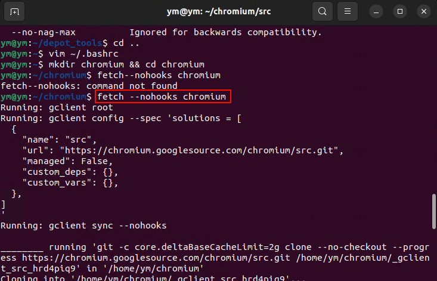Image resolution: width=437 pixels, height=281 pixels.
Task: Click the '"name": "src",' line
Action: coord(60,140)
